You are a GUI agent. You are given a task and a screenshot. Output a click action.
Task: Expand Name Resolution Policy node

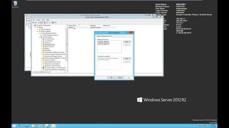39,33
